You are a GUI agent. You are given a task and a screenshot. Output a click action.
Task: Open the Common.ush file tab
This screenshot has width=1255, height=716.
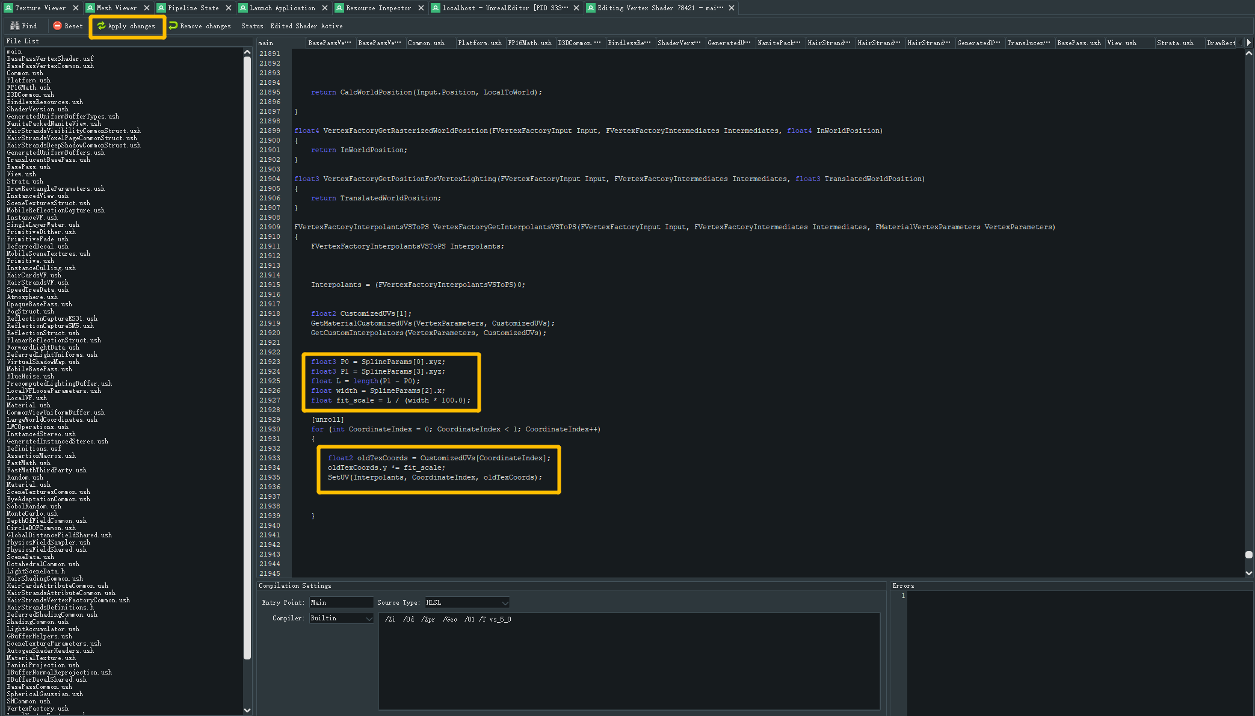tap(426, 43)
